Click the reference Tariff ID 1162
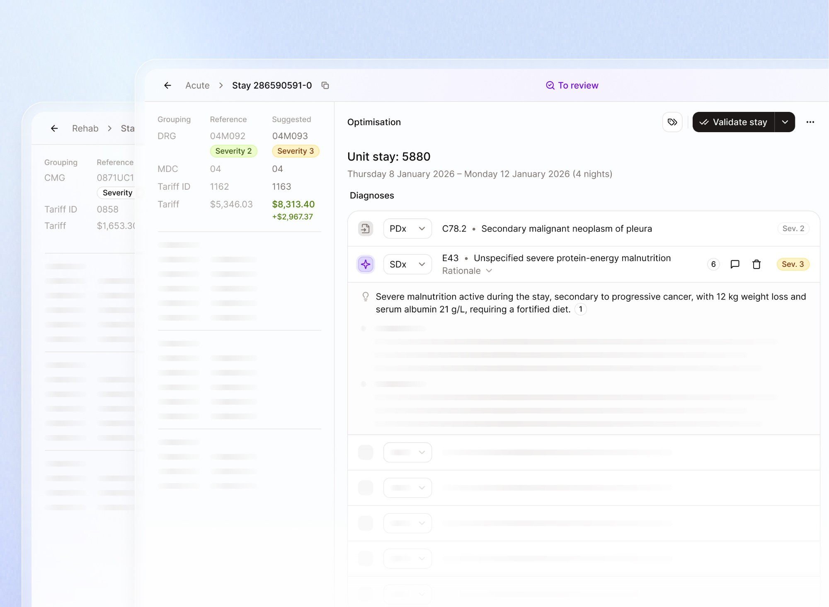This screenshot has width=829, height=607. click(x=219, y=187)
